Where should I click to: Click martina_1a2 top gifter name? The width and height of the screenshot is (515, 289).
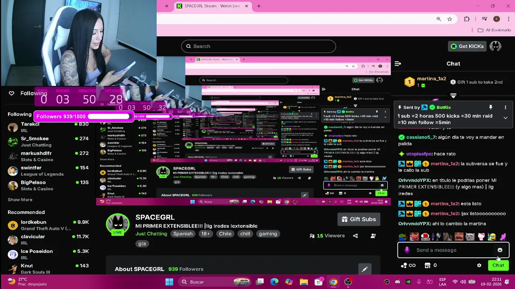(431, 79)
